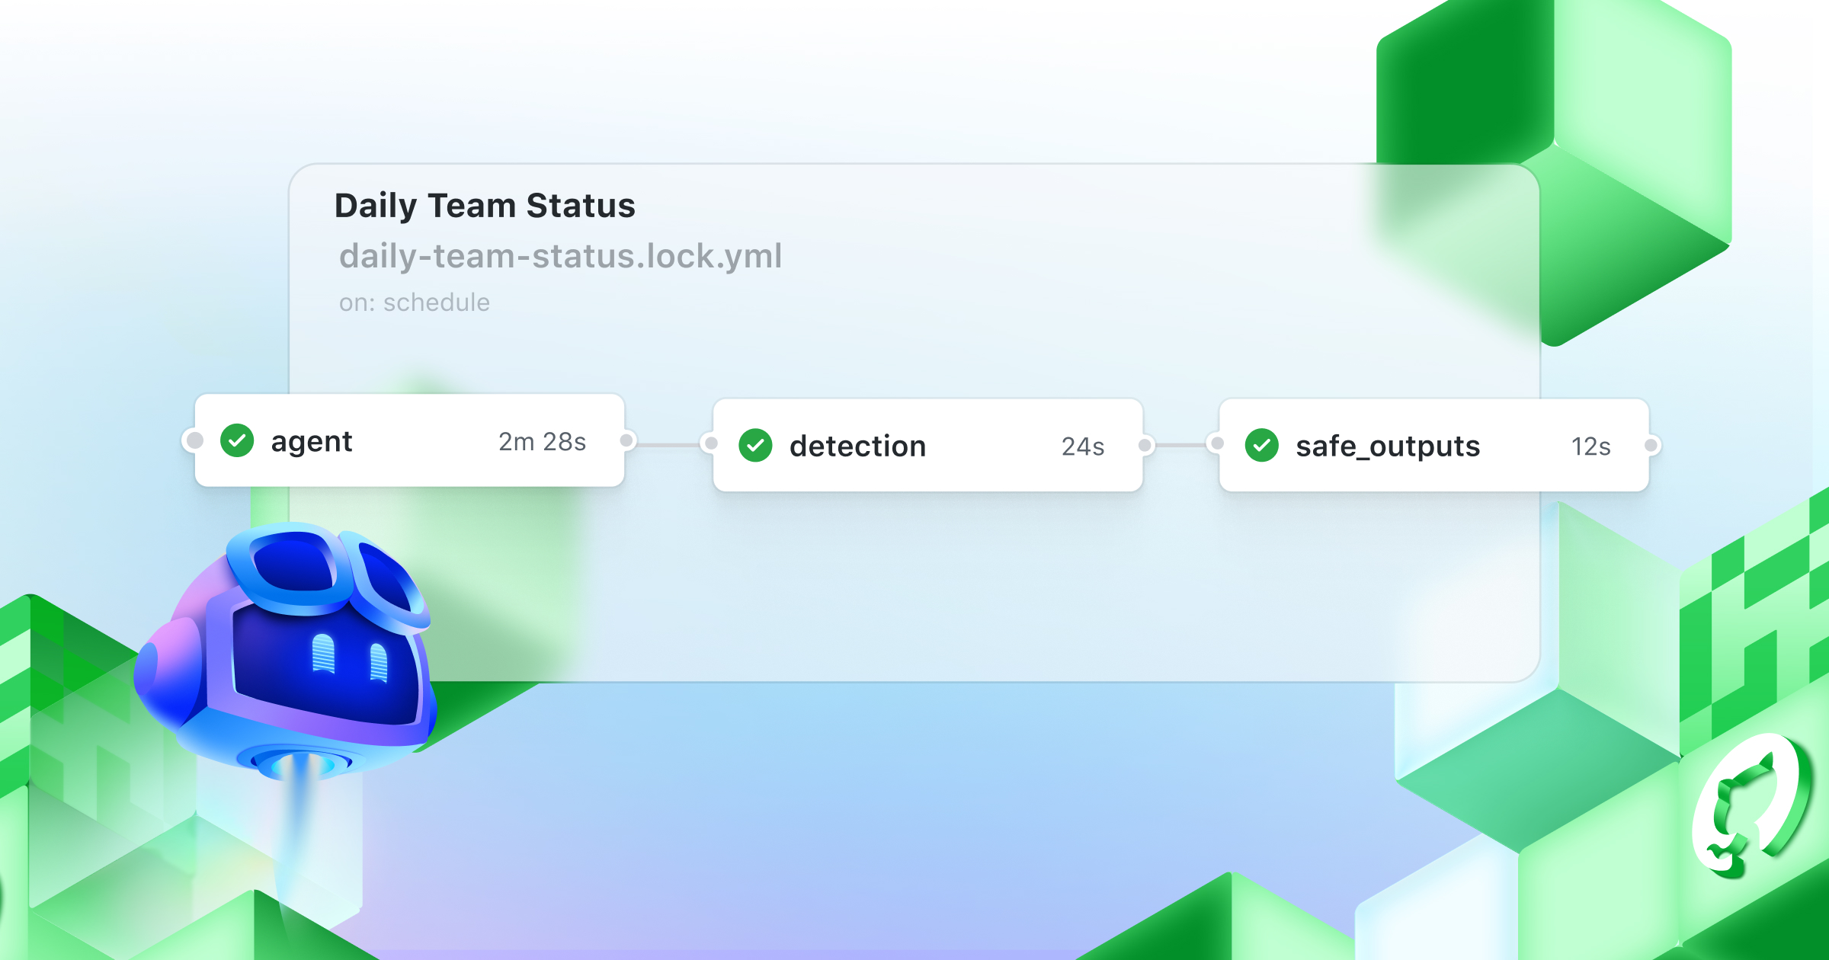Click the Daily Team Status title
This screenshot has height=960, width=1829.
tap(485, 206)
